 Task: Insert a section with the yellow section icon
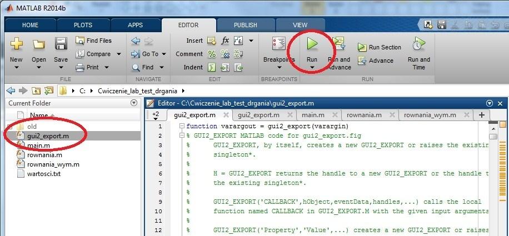[x=212, y=41]
